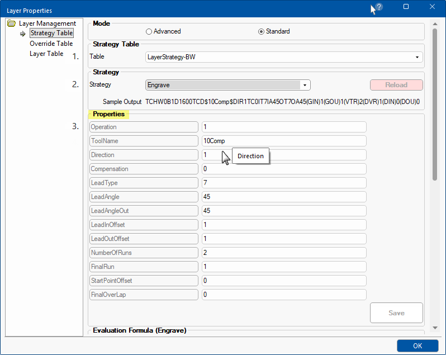
Task: Click the ToolName field containing 10Comp
Action: point(284,141)
